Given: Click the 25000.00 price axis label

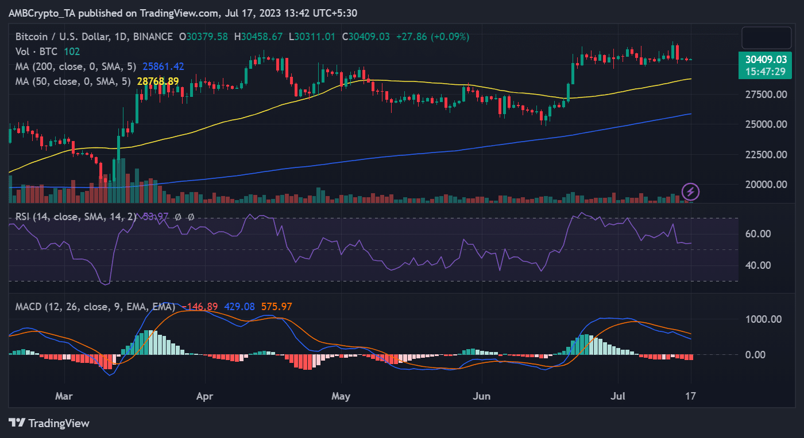Looking at the screenshot, I should [766, 124].
